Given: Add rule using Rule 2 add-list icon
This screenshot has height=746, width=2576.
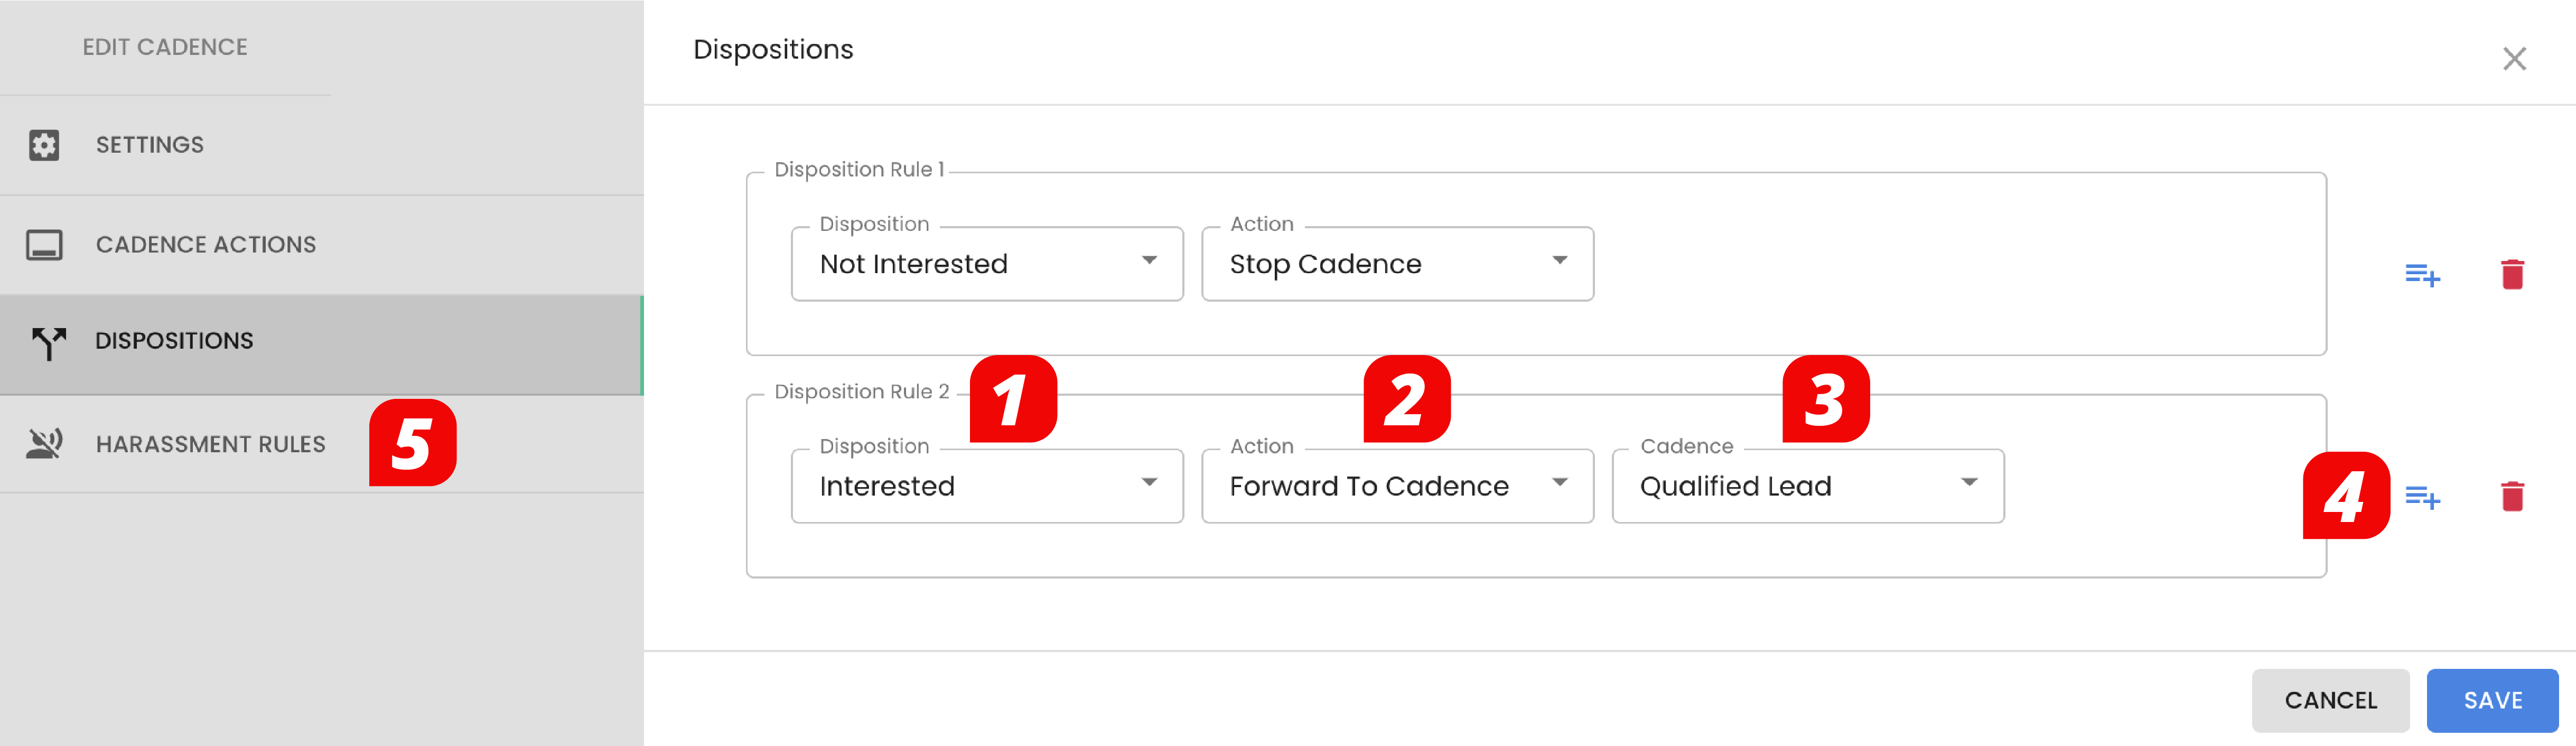Looking at the screenshot, I should point(2422,496).
